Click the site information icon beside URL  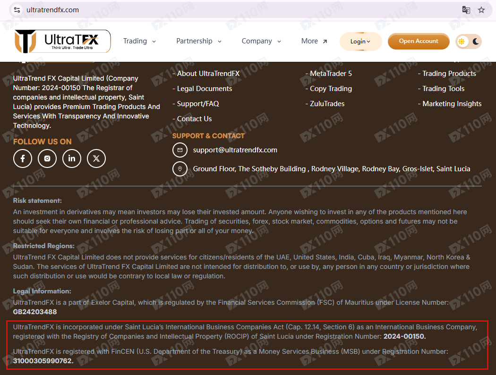click(17, 10)
